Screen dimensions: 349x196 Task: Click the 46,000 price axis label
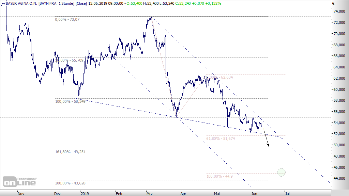point(339,167)
